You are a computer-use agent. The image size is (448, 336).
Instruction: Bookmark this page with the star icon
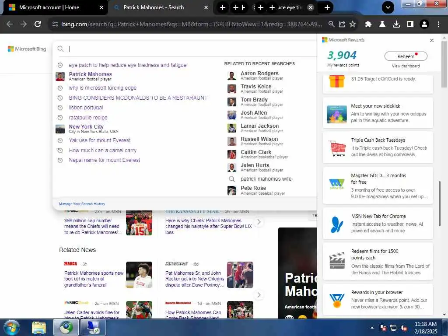point(353,24)
